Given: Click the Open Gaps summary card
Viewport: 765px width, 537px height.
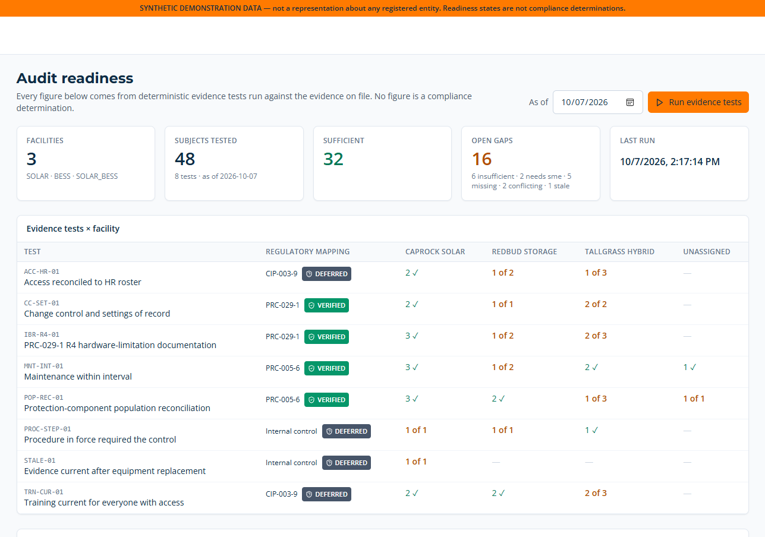Looking at the screenshot, I should pos(531,163).
